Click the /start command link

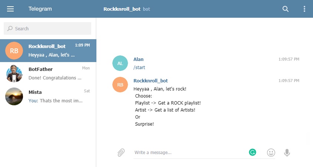139,67
